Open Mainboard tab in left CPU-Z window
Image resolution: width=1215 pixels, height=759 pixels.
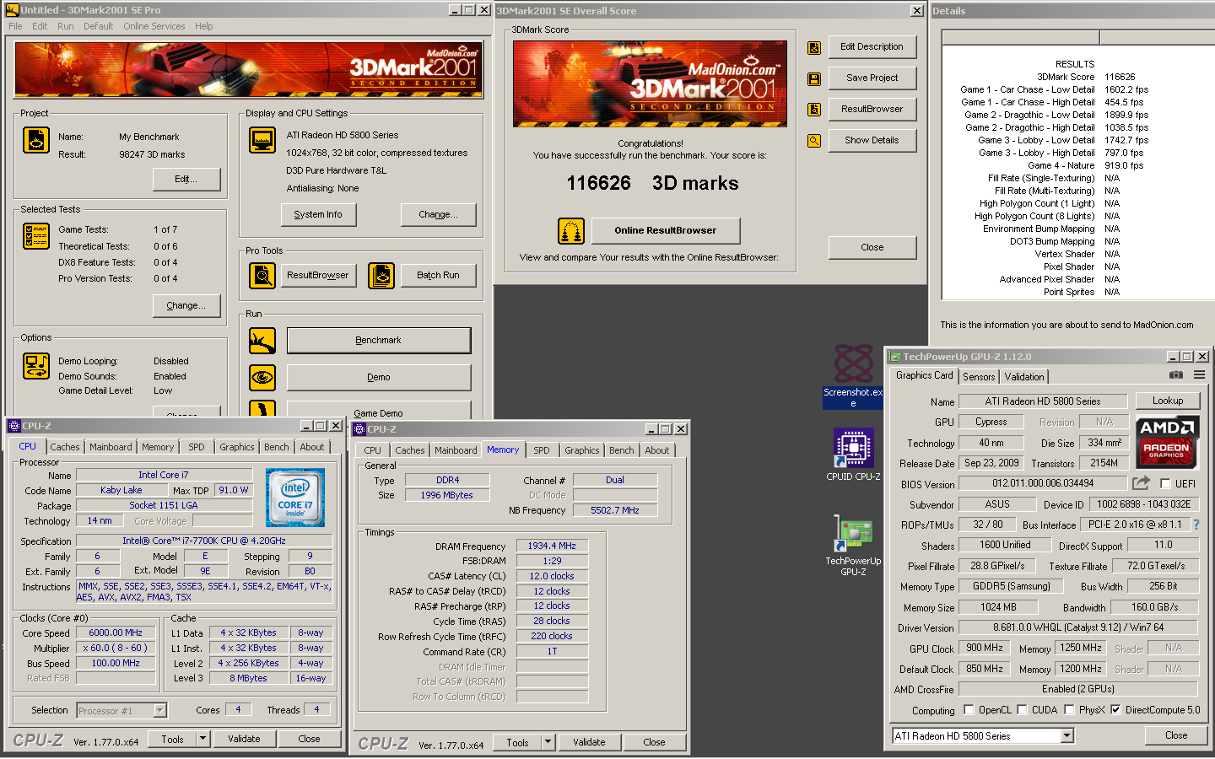[x=111, y=447]
